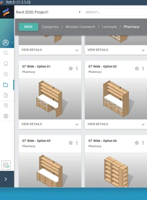This screenshot has width=147, height=200.
Task: Click the search magnifier sidebar icon
Action: 6,53
